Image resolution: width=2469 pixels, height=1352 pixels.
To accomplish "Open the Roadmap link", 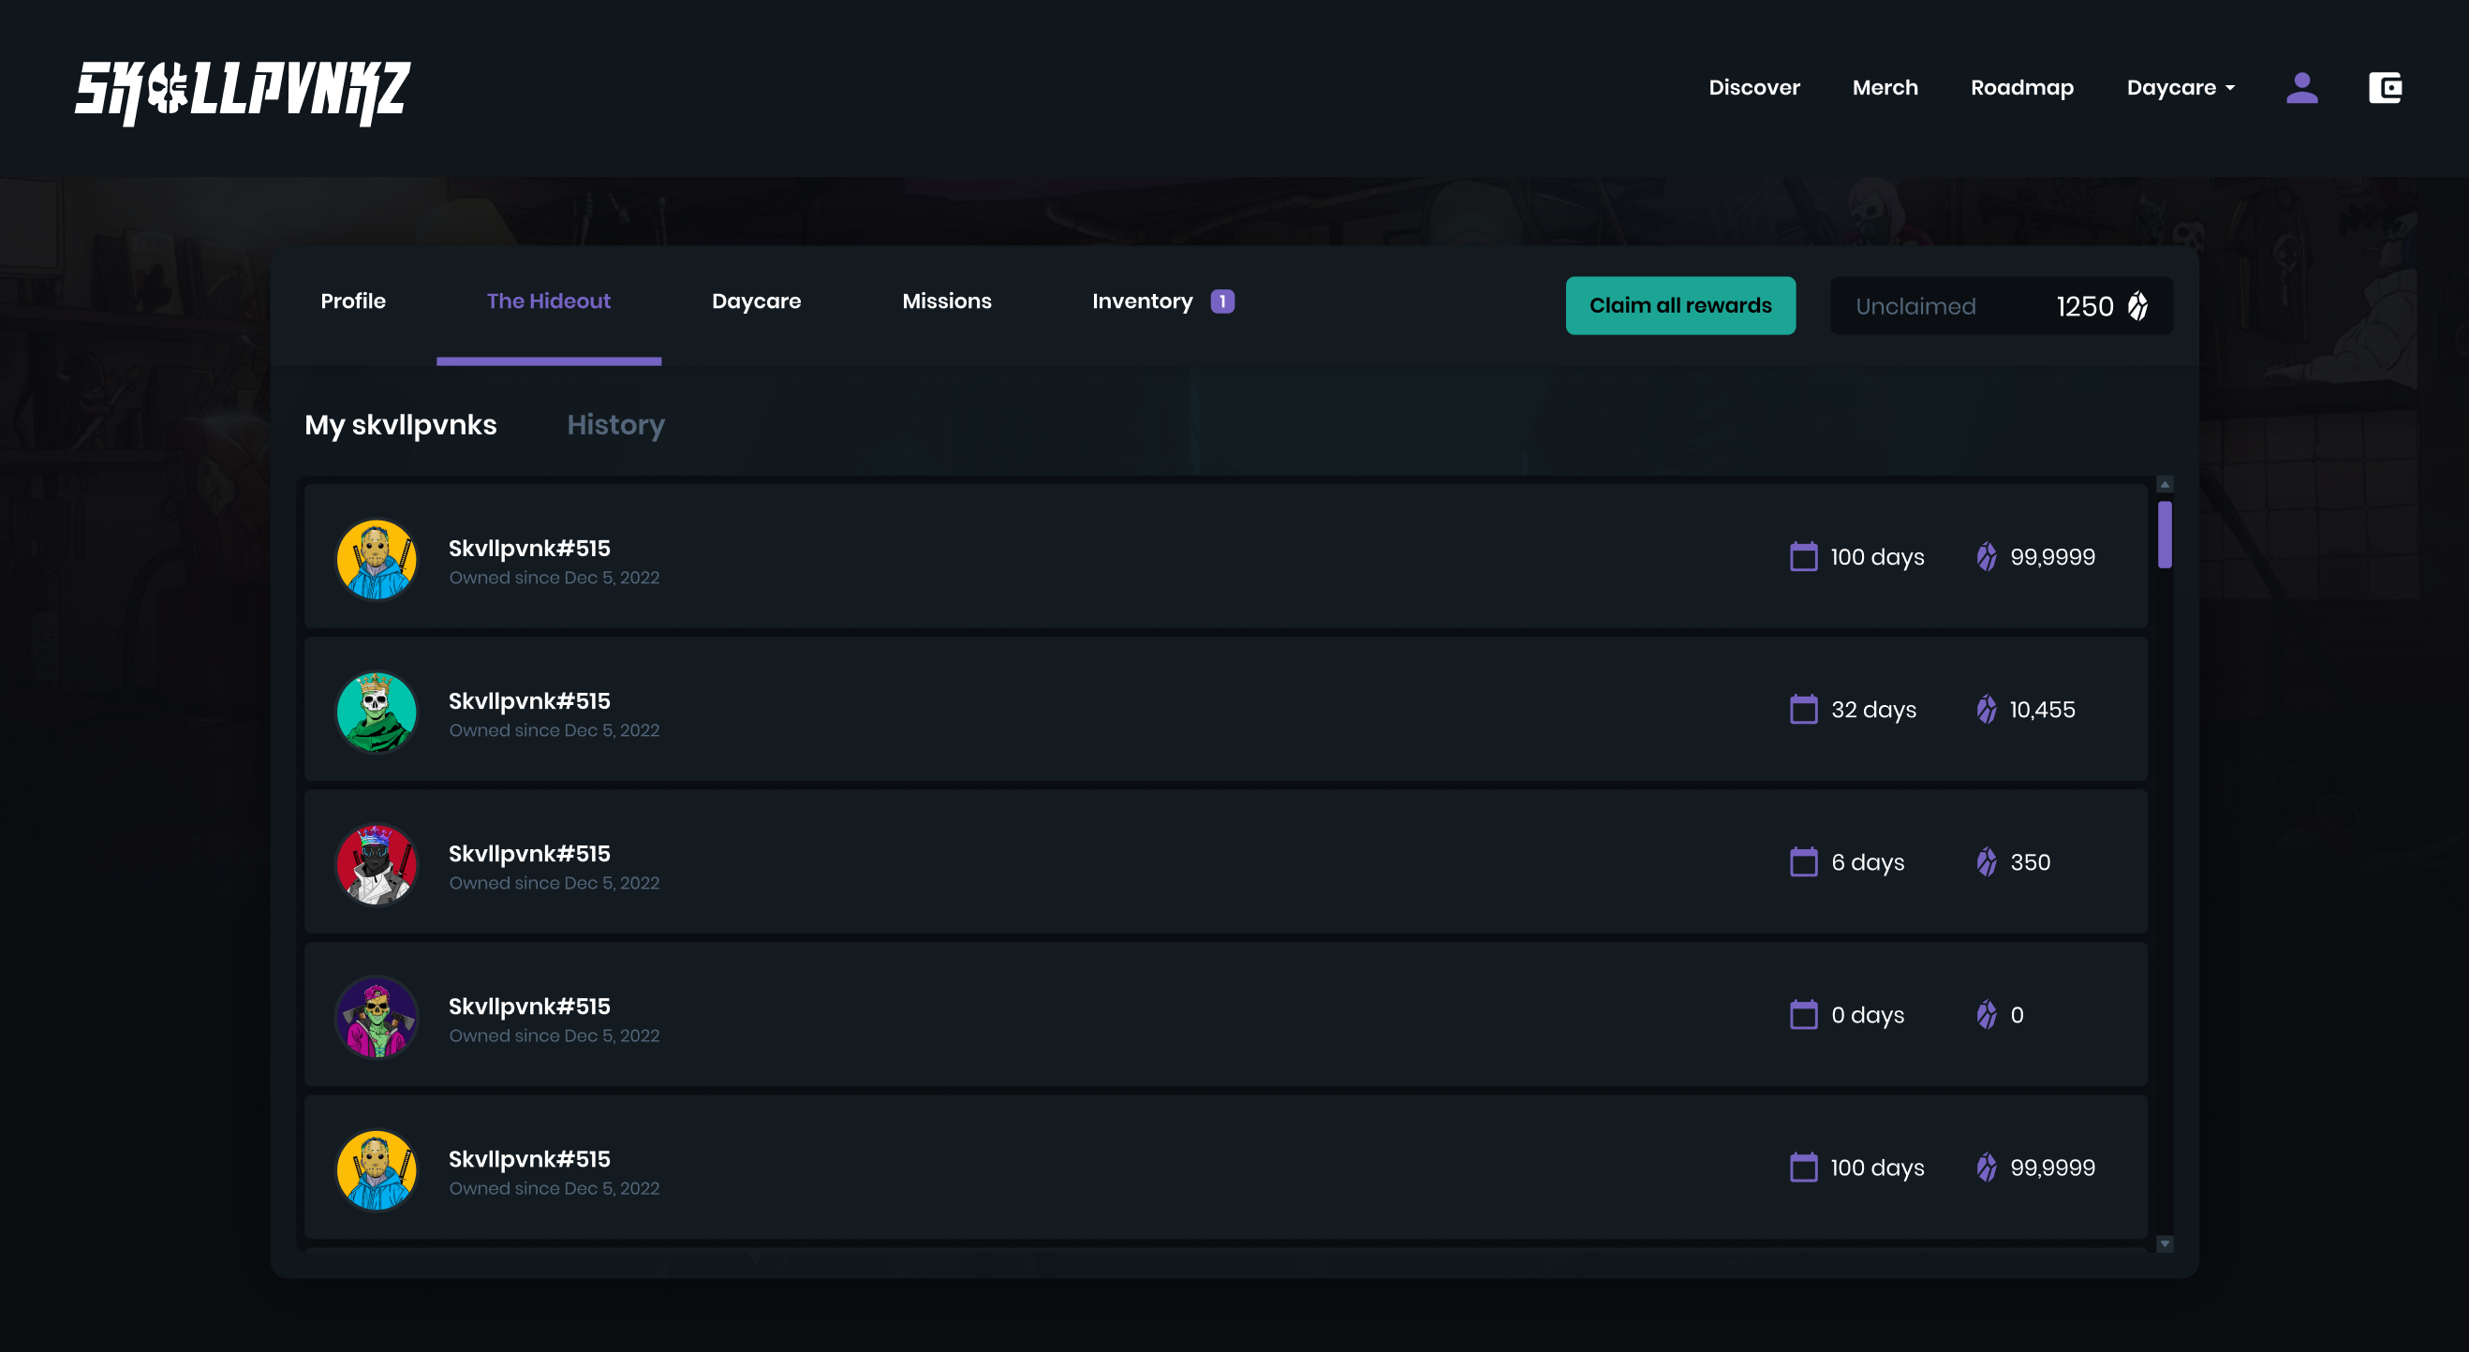I will 2021,87.
